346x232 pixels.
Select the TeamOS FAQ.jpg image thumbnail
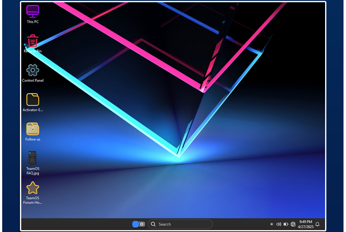tap(32, 158)
